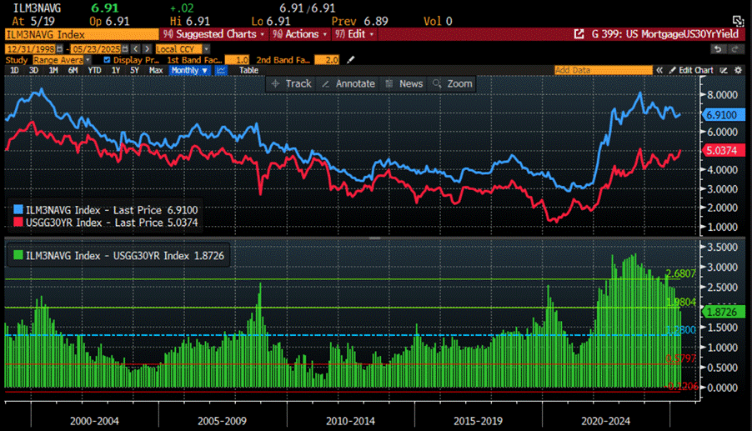Select the 1Y time range
This screenshot has width=752, height=431.
(116, 71)
